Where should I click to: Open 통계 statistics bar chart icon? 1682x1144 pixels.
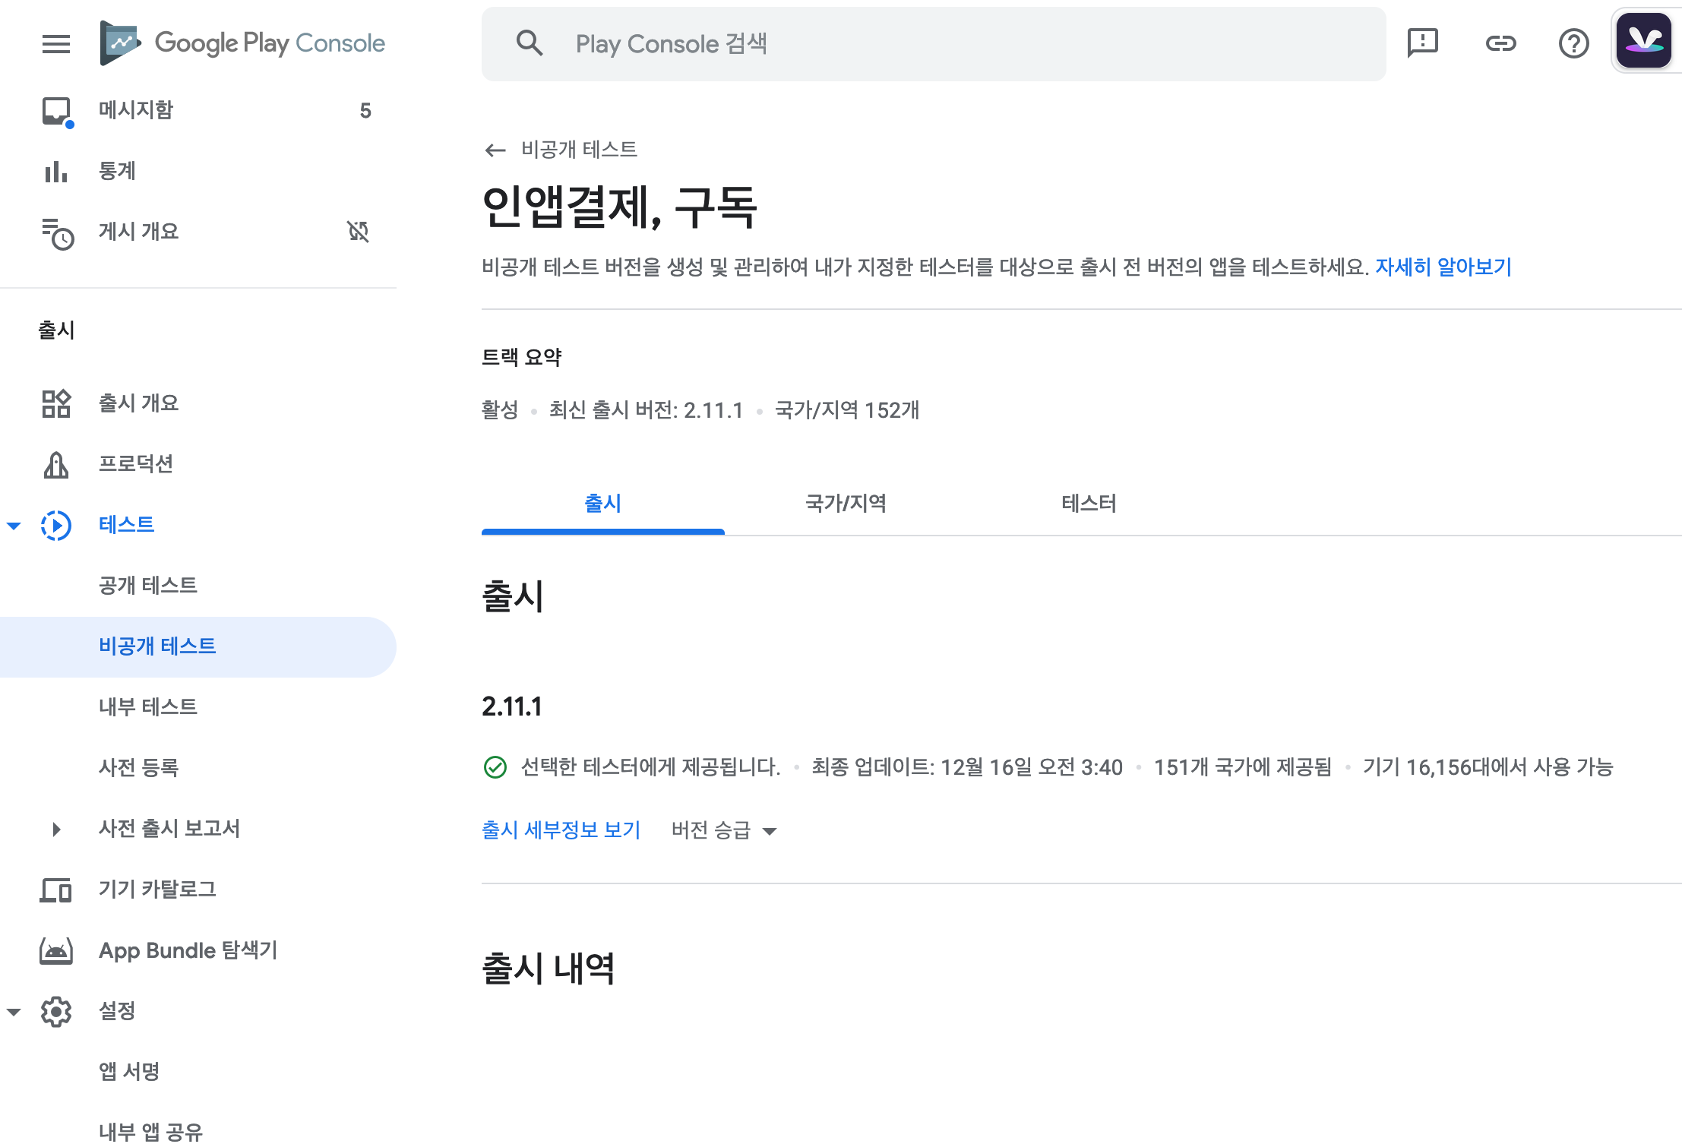pyautogui.click(x=55, y=172)
